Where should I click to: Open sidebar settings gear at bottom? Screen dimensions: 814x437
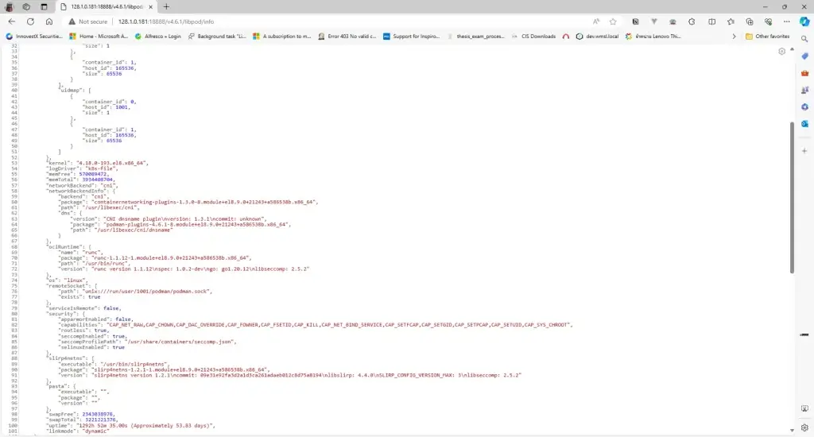pyautogui.click(x=804, y=427)
